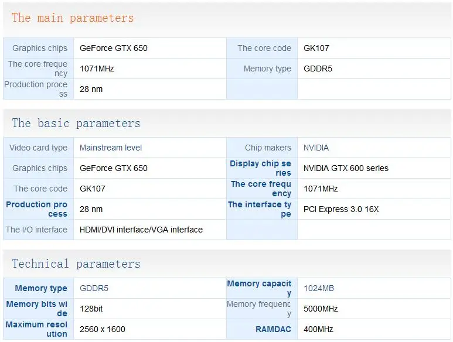Image resolution: width=453 pixels, height=342 pixels.
Task: Click 'Technical parameters' heading
Action: [76, 264]
